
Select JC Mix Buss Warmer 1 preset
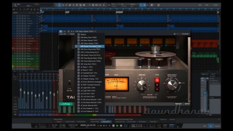pyautogui.click(x=90, y=99)
